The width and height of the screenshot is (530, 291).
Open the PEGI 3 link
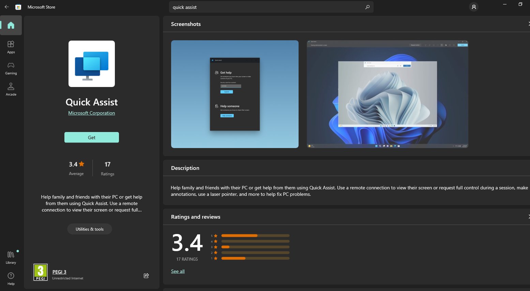59,272
